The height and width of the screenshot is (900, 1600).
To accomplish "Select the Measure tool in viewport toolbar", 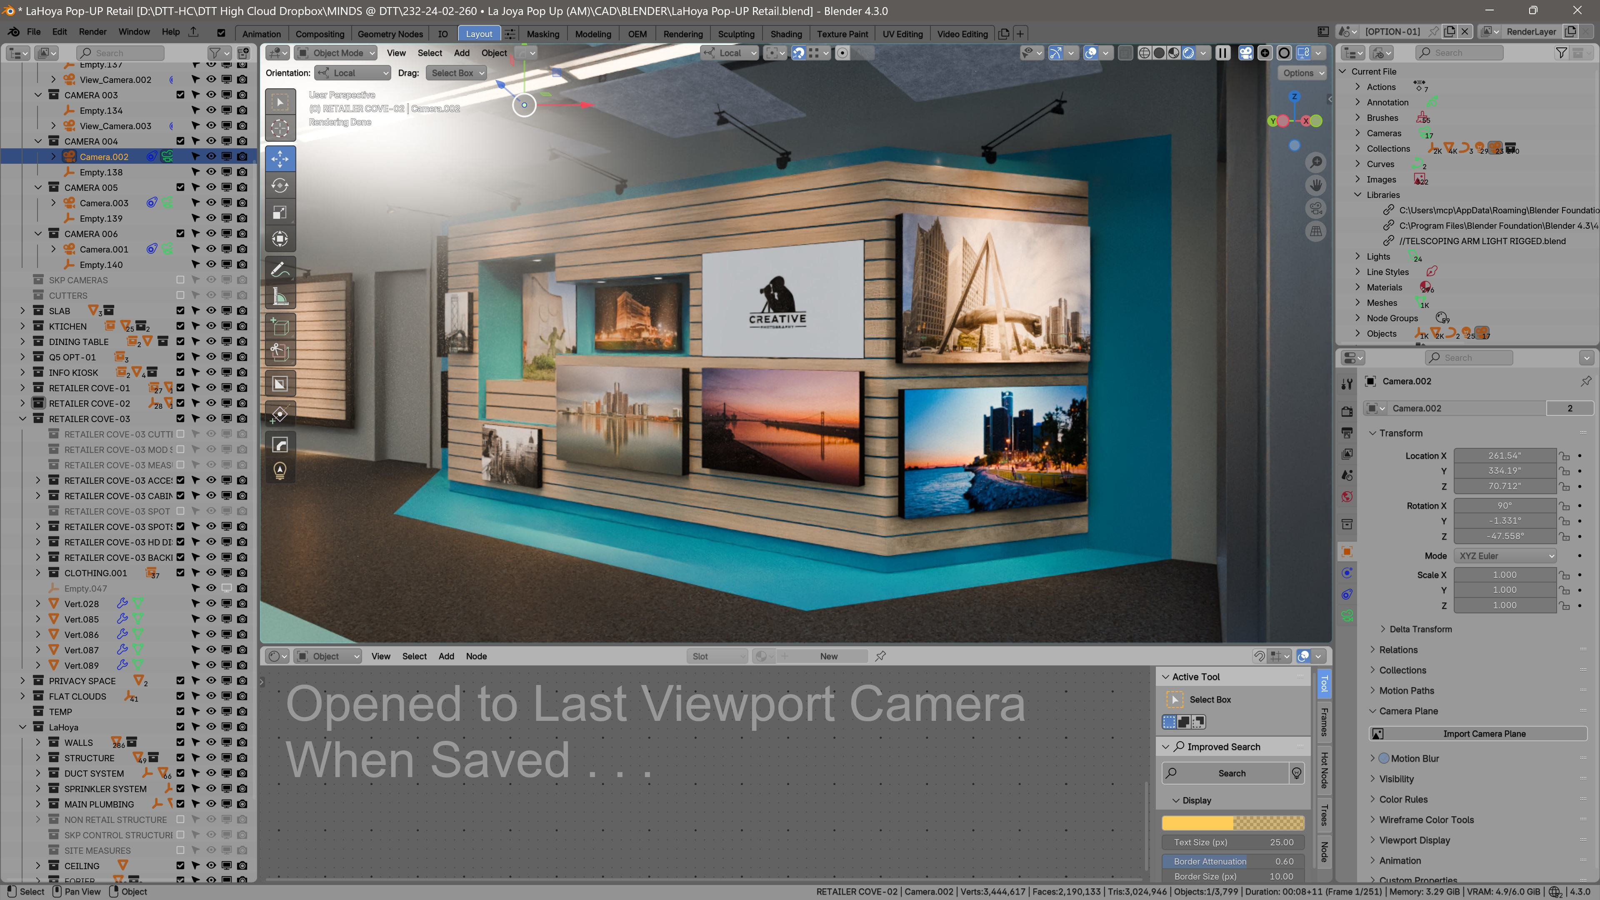I will click(280, 297).
